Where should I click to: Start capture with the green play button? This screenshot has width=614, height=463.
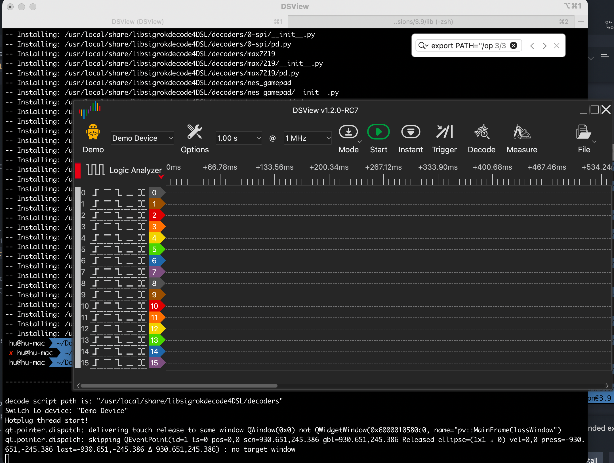coord(378,132)
